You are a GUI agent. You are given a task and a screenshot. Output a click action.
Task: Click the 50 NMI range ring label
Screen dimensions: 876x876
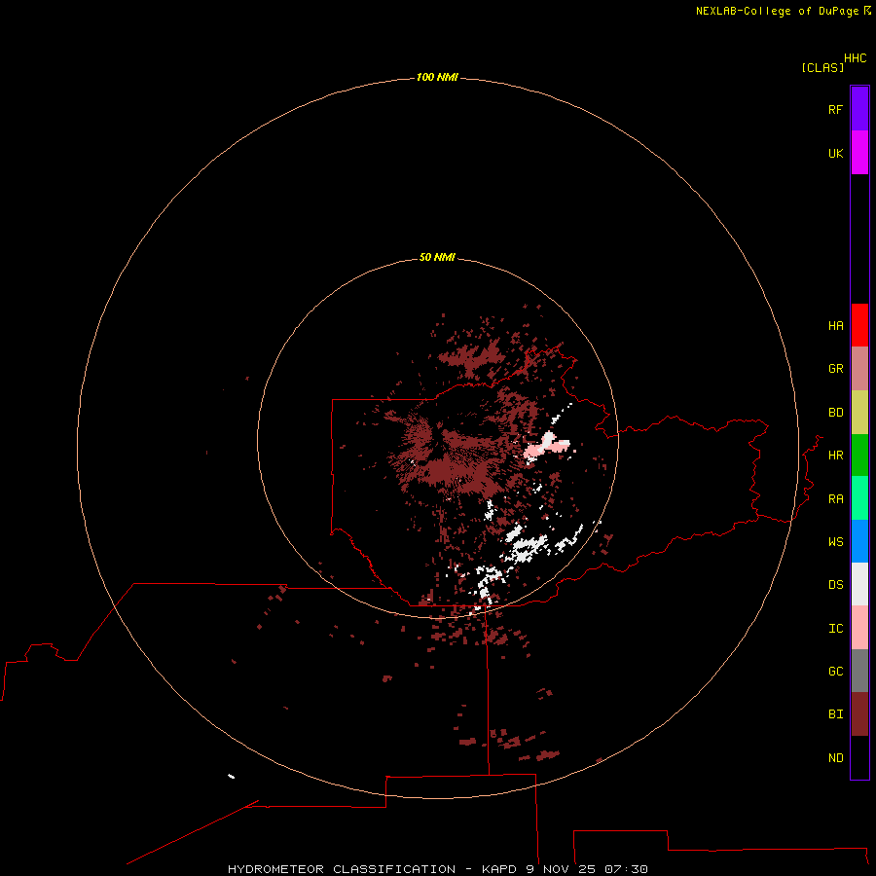click(x=437, y=257)
